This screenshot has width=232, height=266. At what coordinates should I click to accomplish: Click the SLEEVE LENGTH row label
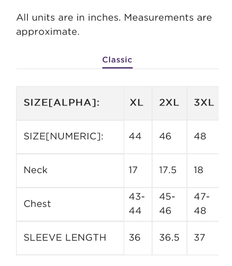point(65,238)
